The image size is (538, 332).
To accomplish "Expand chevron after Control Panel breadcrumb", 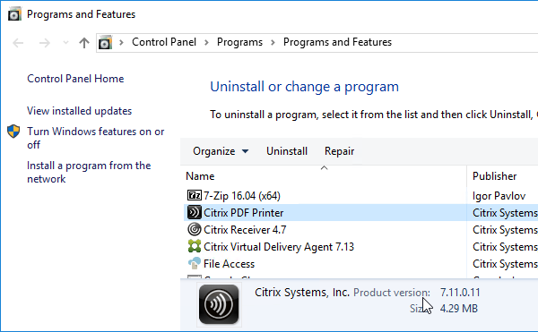I will click(x=206, y=42).
